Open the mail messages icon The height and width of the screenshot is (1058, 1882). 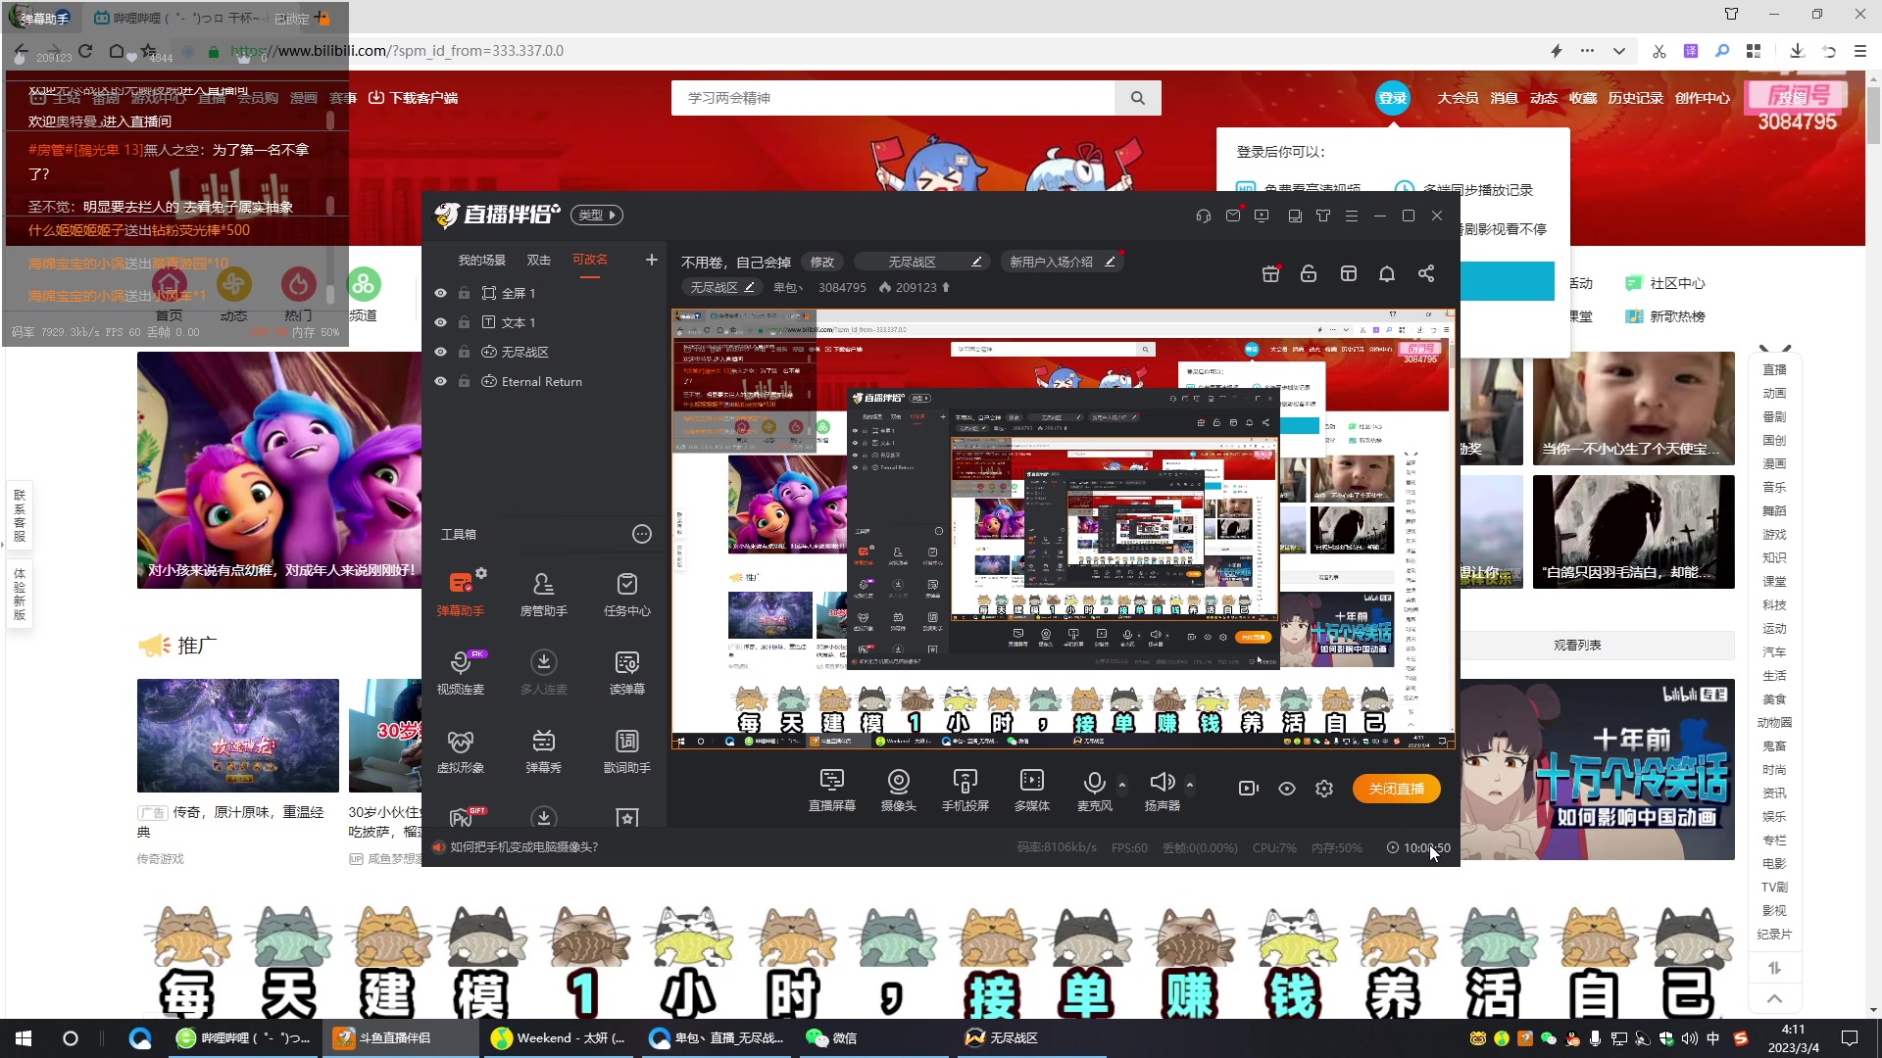pos(1233,216)
